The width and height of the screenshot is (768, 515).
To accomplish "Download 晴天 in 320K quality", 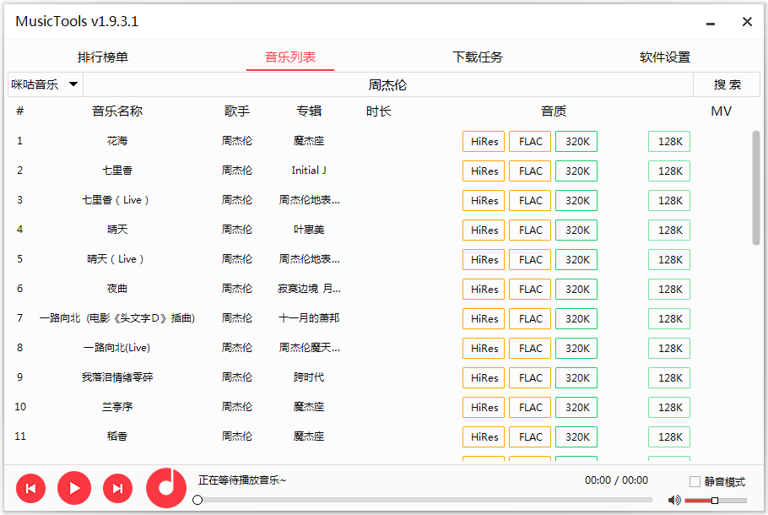I will pos(576,230).
